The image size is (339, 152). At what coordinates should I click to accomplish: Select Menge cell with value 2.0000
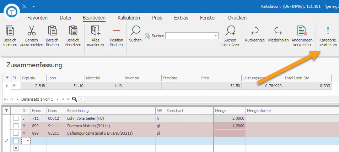pyautogui.click(x=230, y=118)
